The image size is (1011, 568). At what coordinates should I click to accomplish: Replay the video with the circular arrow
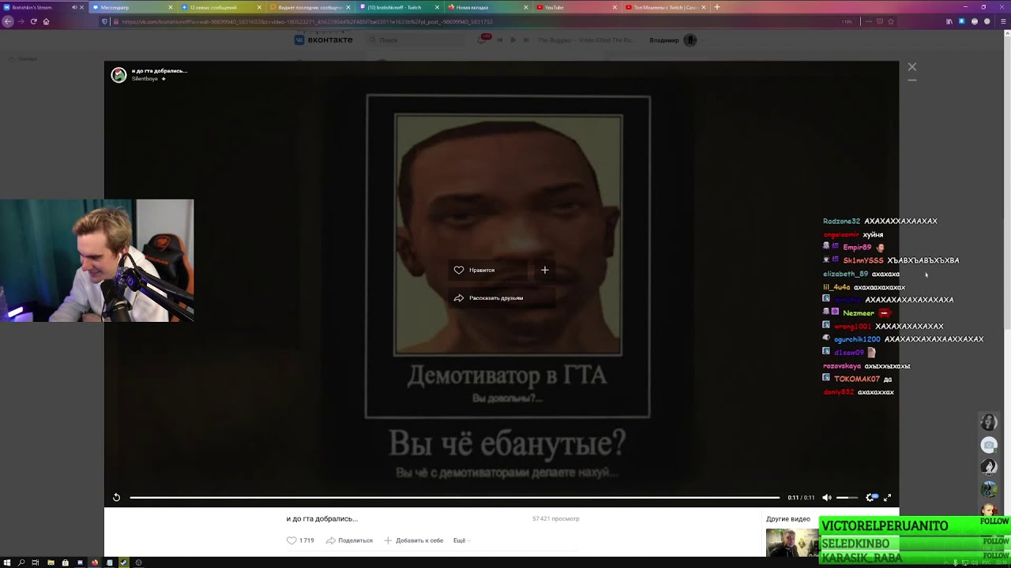point(116,497)
